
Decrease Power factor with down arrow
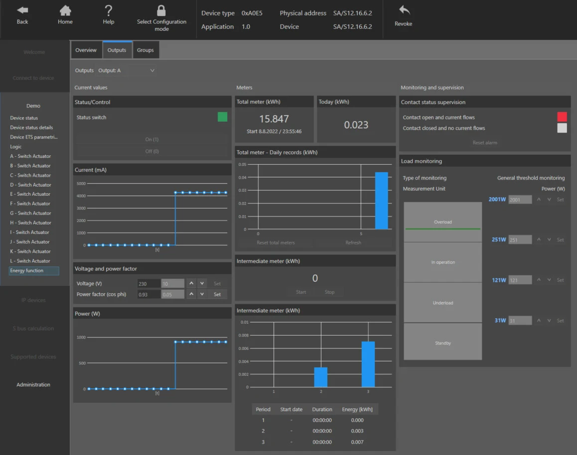point(202,294)
